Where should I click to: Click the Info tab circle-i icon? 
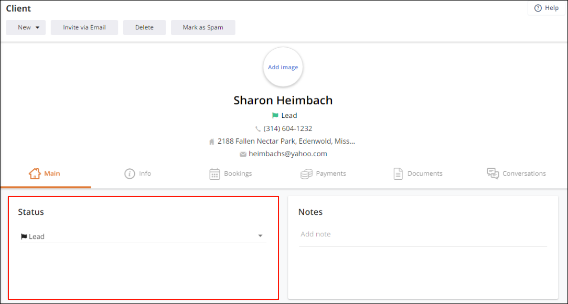130,173
